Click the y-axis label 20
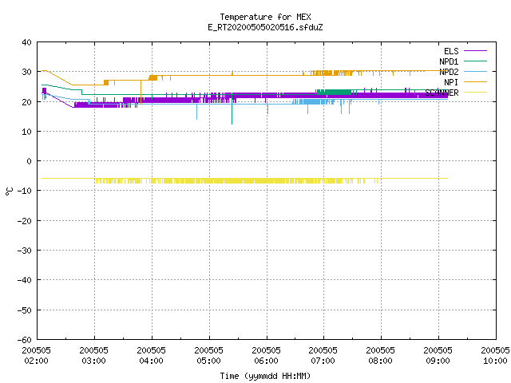 click(x=26, y=102)
